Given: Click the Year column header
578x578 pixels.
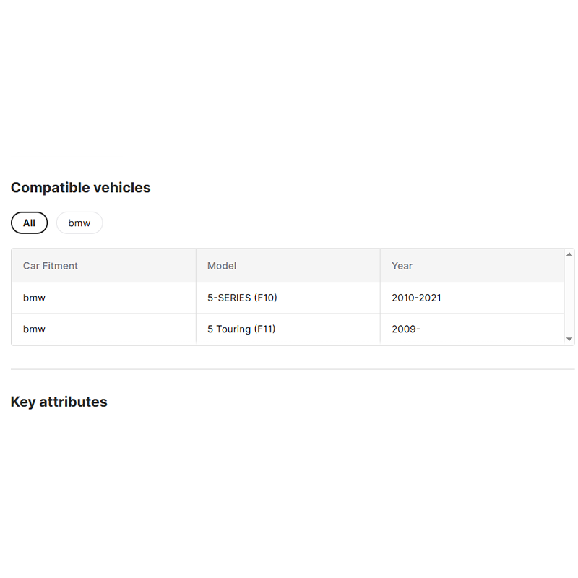Looking at the screenshot, I should click(x=402, y=266).
